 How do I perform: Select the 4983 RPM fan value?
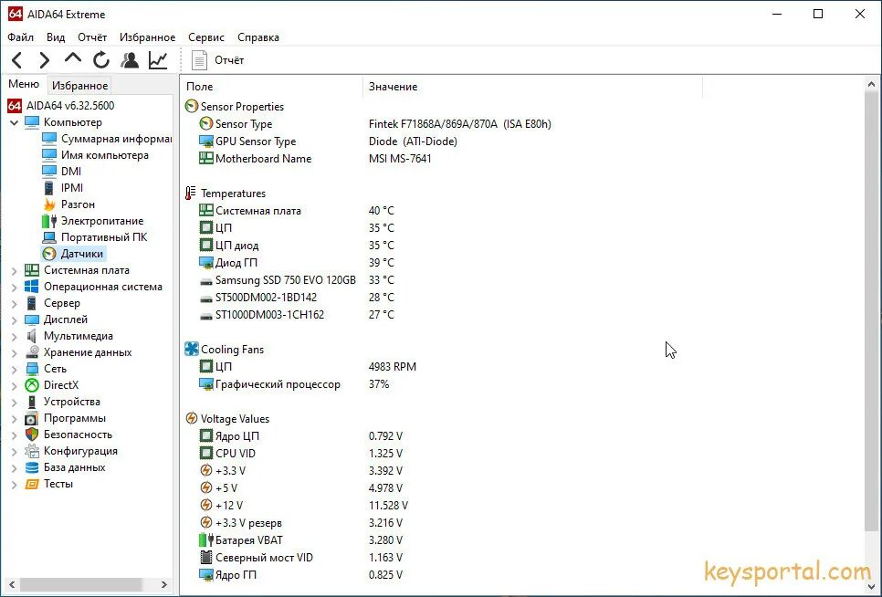(x=392, y=367)
